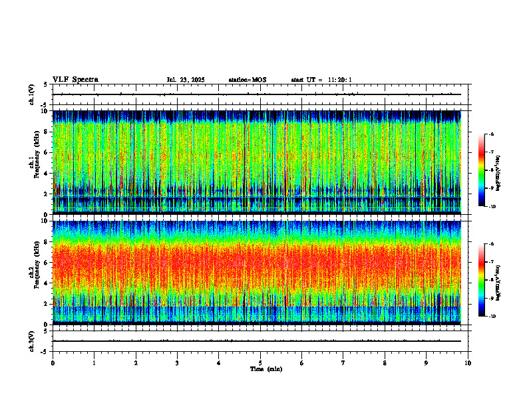Screen dimensions: 527x407
Task: Click the -6 label on ch.1 colorbar
Action: 491,134
